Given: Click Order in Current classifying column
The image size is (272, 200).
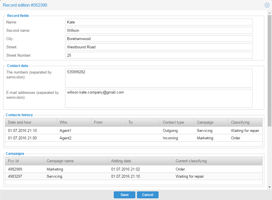Looking at the screenshot, I should (x=180, y=169).
